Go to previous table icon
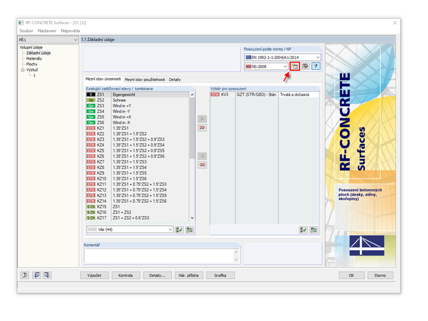Viewport: 428px width, 321px height. pyautogui.click(x=36, y=275)
